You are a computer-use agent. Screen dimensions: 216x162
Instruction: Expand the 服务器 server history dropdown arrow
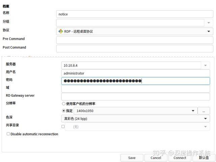(206, 65)
